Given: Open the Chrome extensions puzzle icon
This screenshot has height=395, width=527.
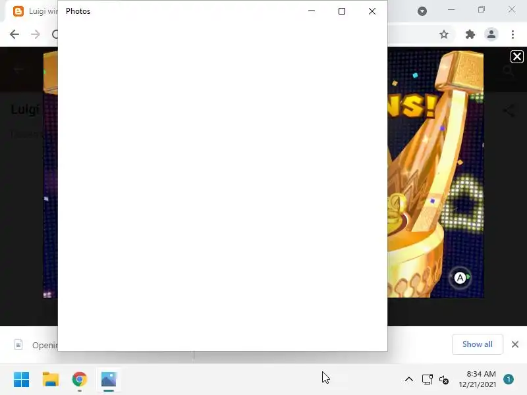Looking at the screenshot, I should [x=470, y=34].
